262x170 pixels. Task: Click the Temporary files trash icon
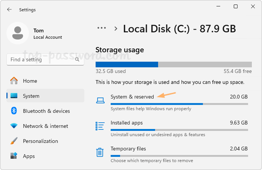click(x=100, y=152)
